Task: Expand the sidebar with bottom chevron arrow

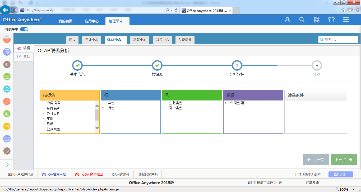Action: [x=7, y=165]
